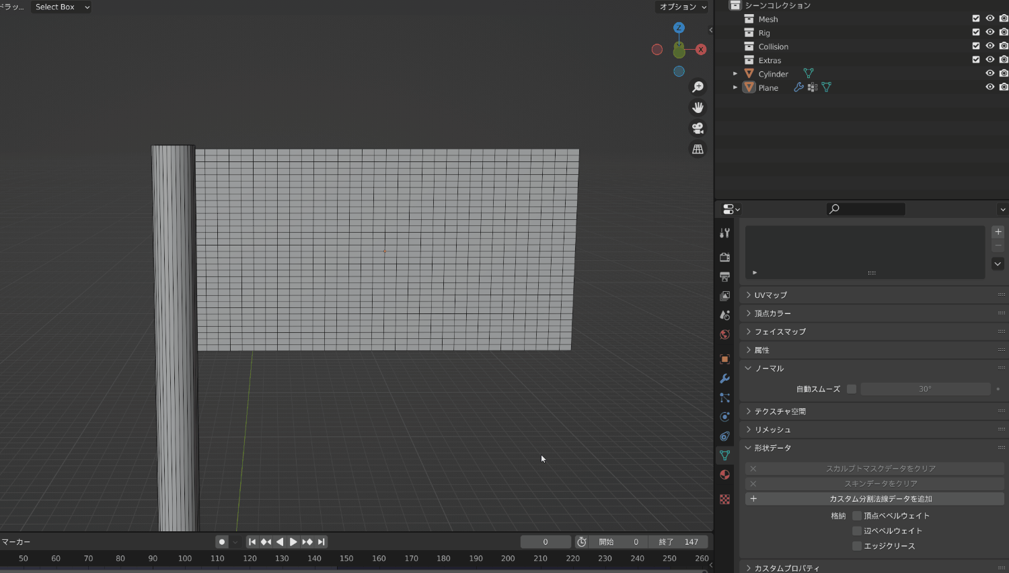The image size is (1009, 573).
Task: Uncheck the Collision collection checkbox
Action: (976, 46)
